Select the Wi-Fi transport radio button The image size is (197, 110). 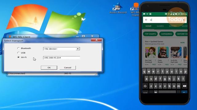coord(18,57)
